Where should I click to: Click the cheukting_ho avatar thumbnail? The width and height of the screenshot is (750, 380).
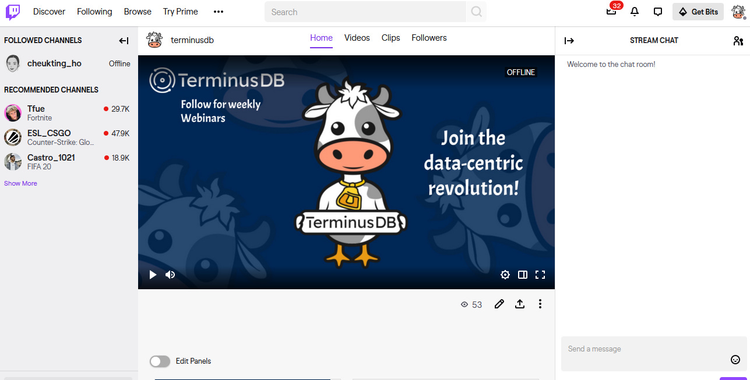click(13, 63)
